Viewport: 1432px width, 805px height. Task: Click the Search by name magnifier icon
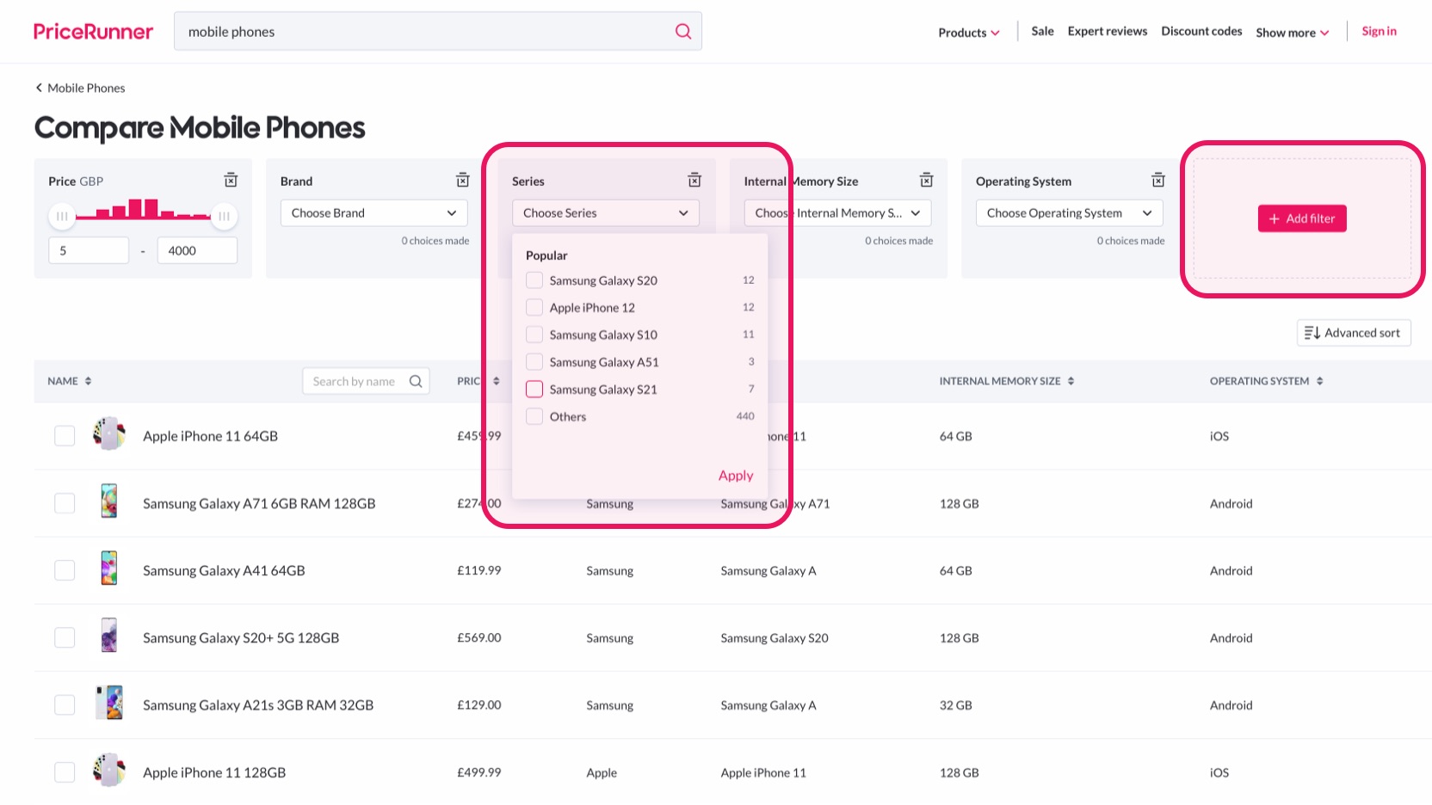point(416,381)
